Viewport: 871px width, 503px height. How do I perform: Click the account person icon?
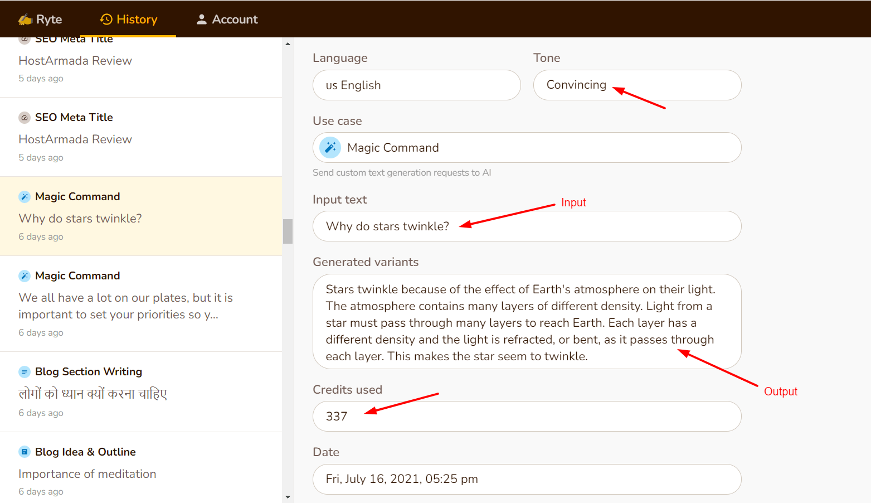click(x=202, y=20)
